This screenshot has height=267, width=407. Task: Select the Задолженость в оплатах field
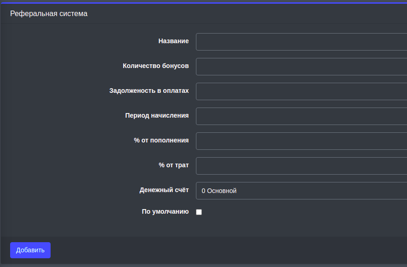301,91
